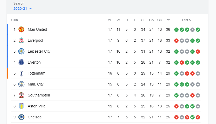Click the Aston Villa club crest
216x124 pixels.
pyautogui.click(x=21, y=106)
